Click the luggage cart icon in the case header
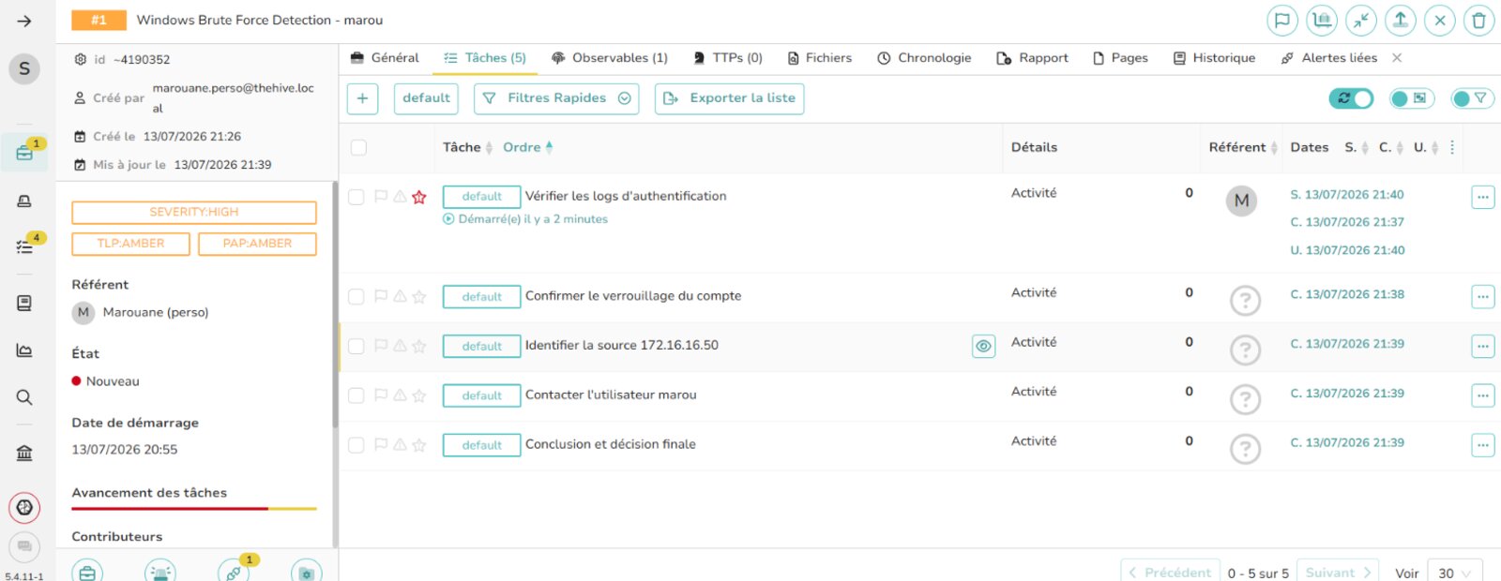The image size is (1501, 581). (x=1322, y=20)
